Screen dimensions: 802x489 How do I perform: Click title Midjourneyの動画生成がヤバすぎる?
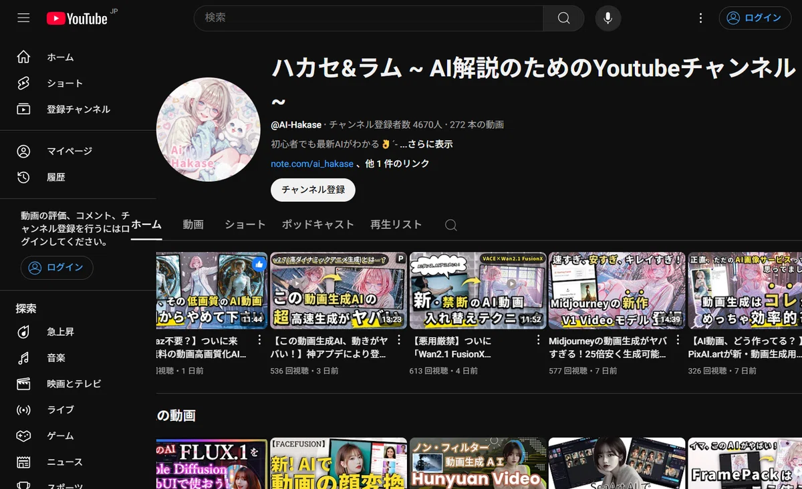607,347
